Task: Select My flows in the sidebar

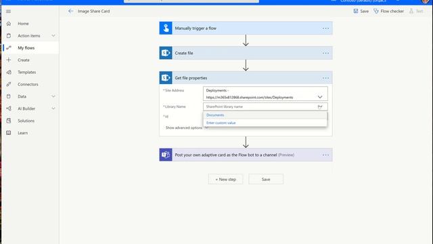Action: [26, 48]
